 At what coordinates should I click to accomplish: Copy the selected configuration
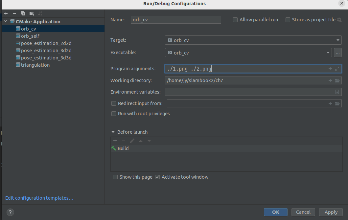point(23,13)
